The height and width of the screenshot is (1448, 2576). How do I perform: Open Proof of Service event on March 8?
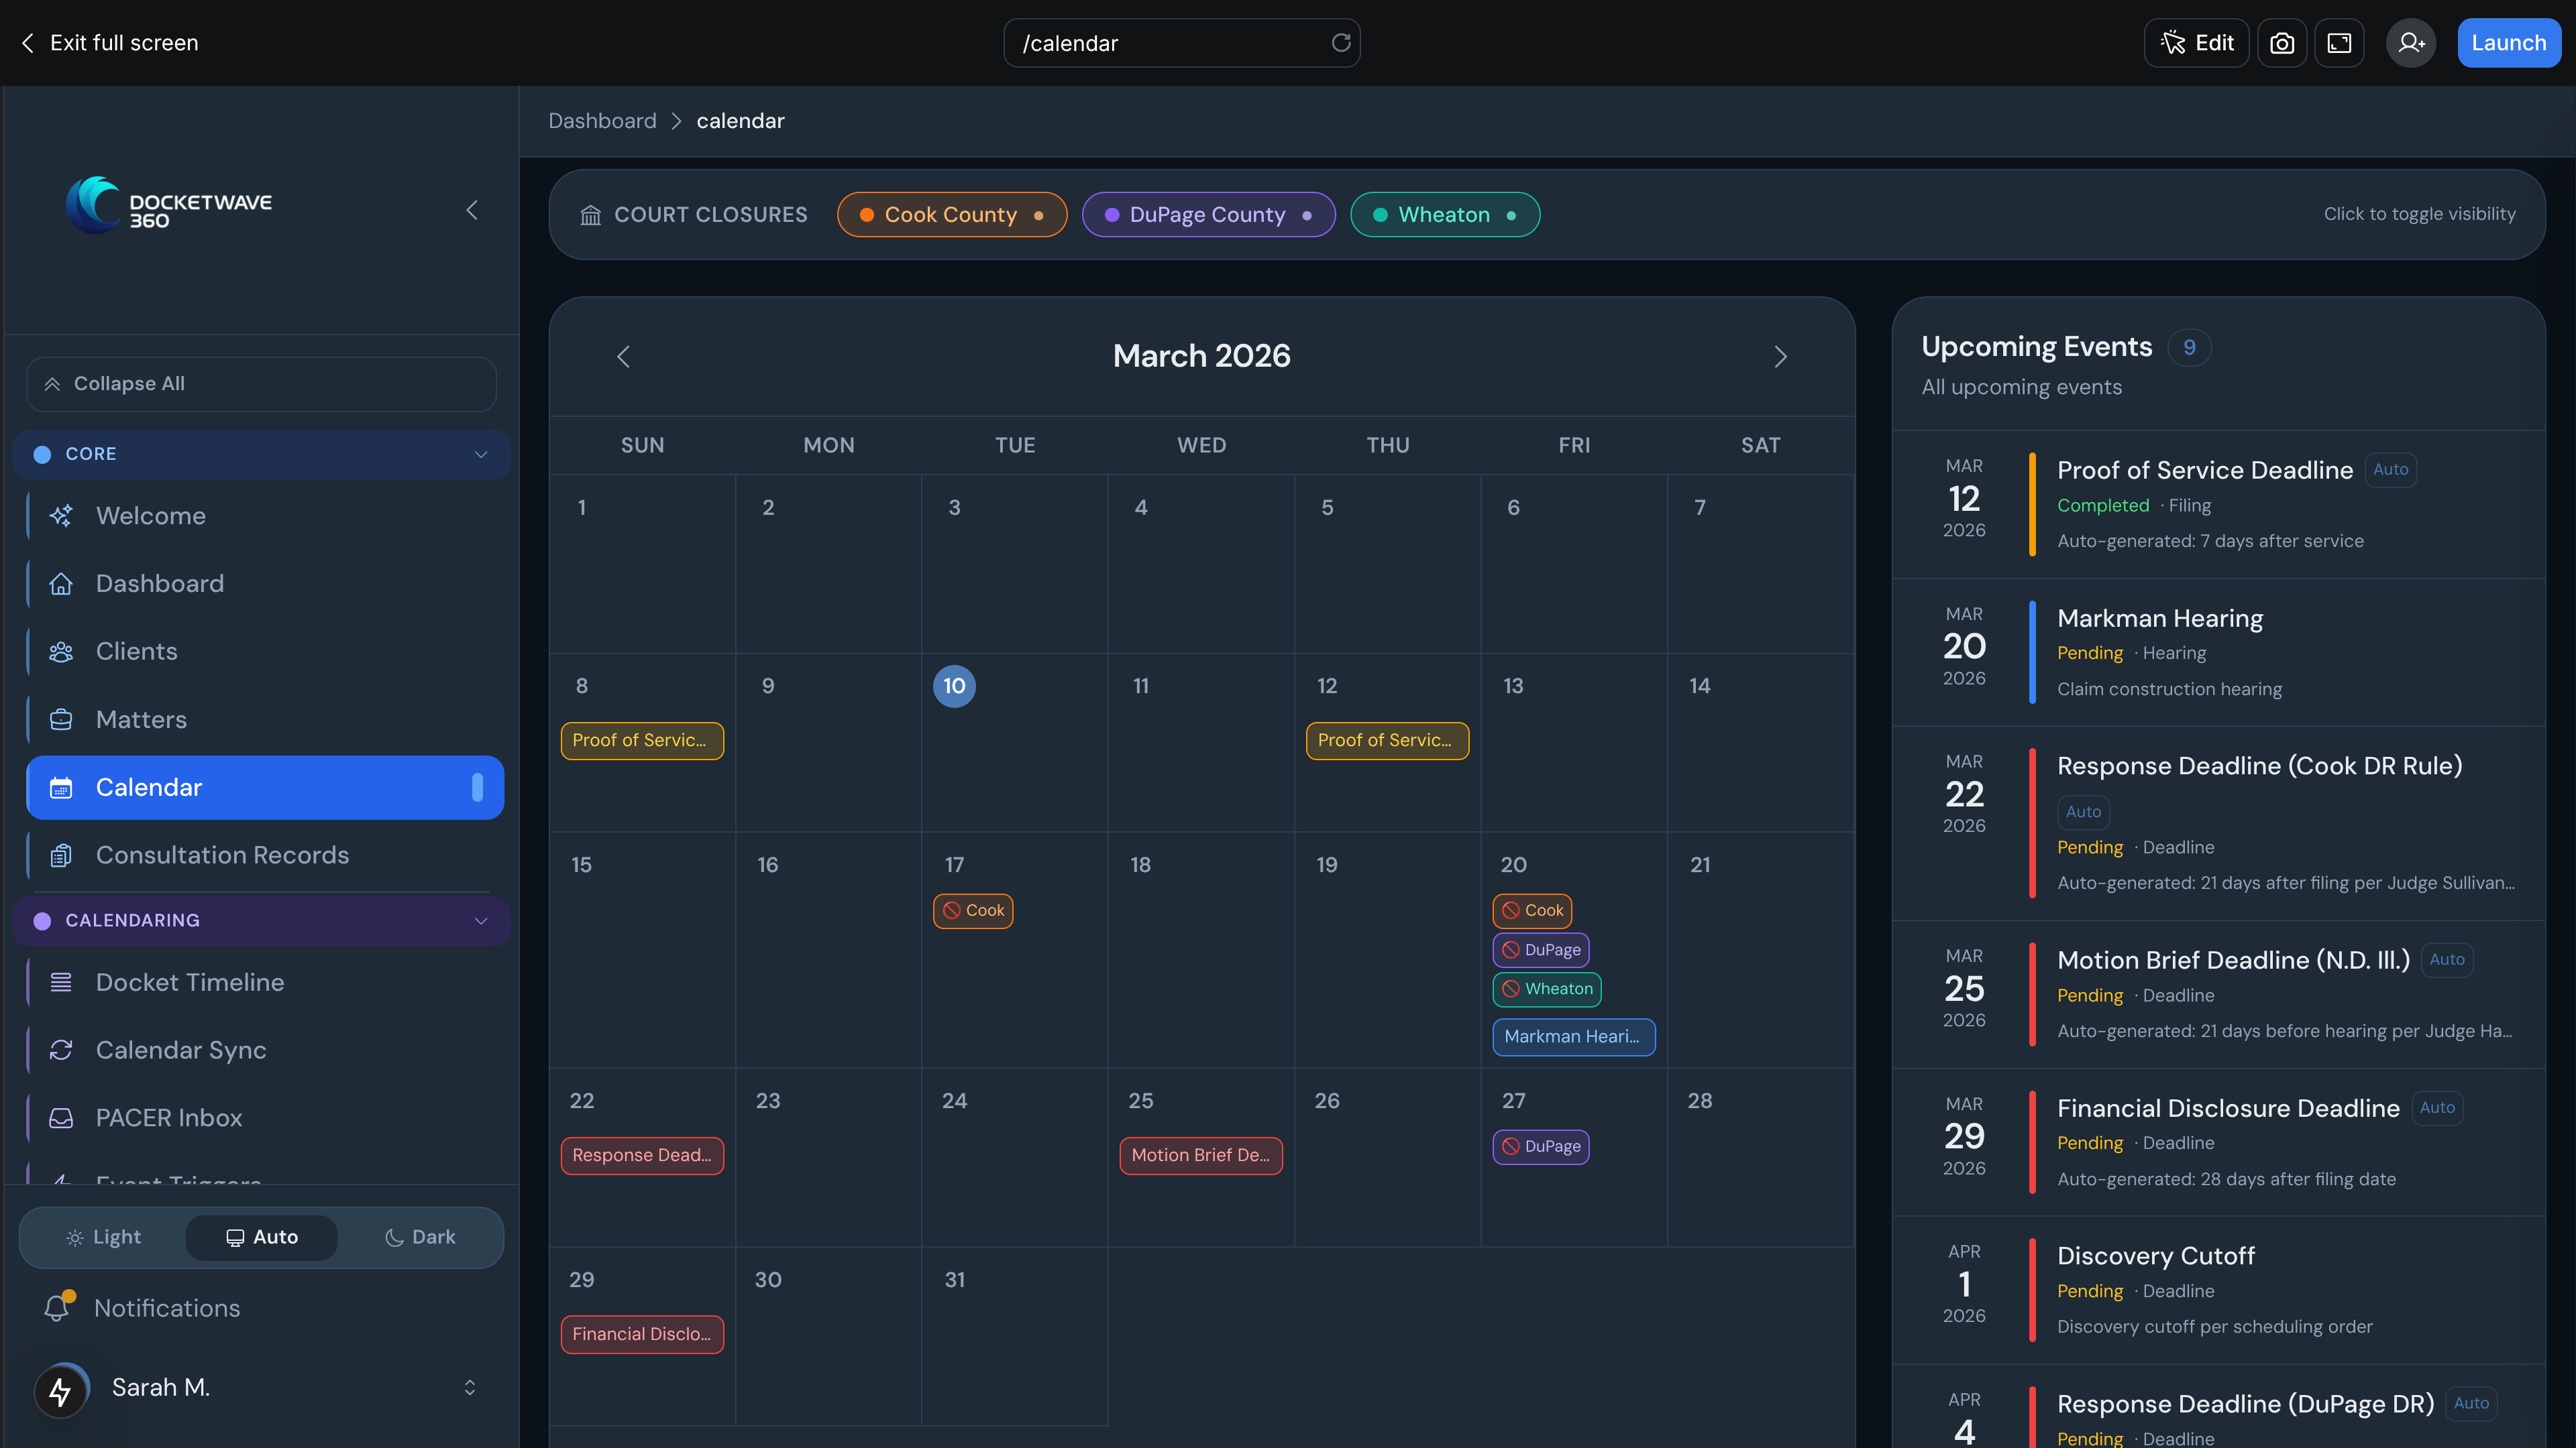[642, 741]
